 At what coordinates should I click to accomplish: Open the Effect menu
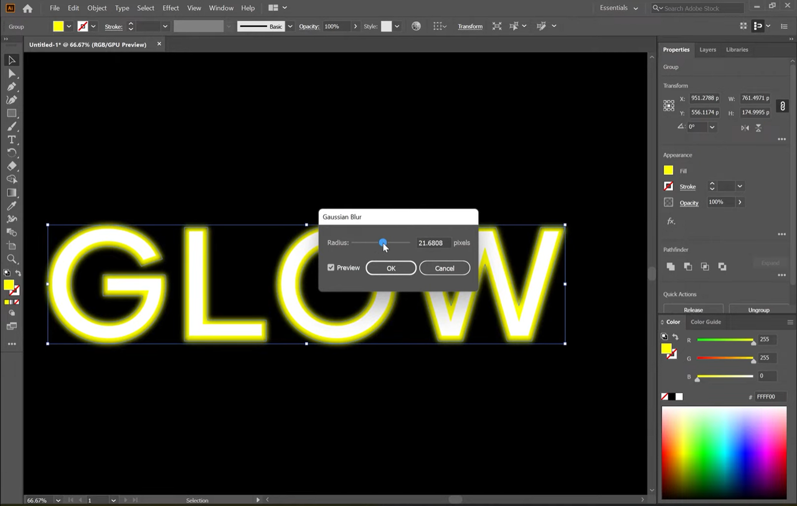(171, 7)
